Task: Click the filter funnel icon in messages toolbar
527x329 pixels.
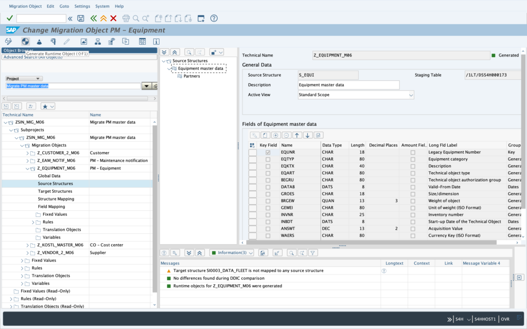Action: coord(312,253)
